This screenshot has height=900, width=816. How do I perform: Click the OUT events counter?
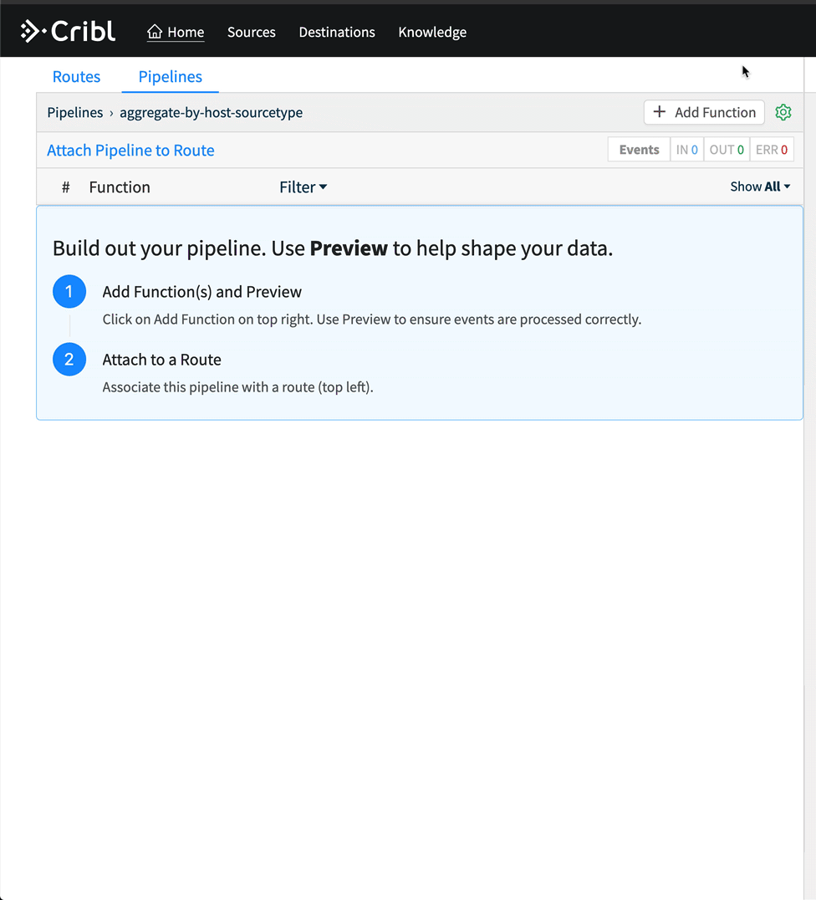(x=726, y=150)
